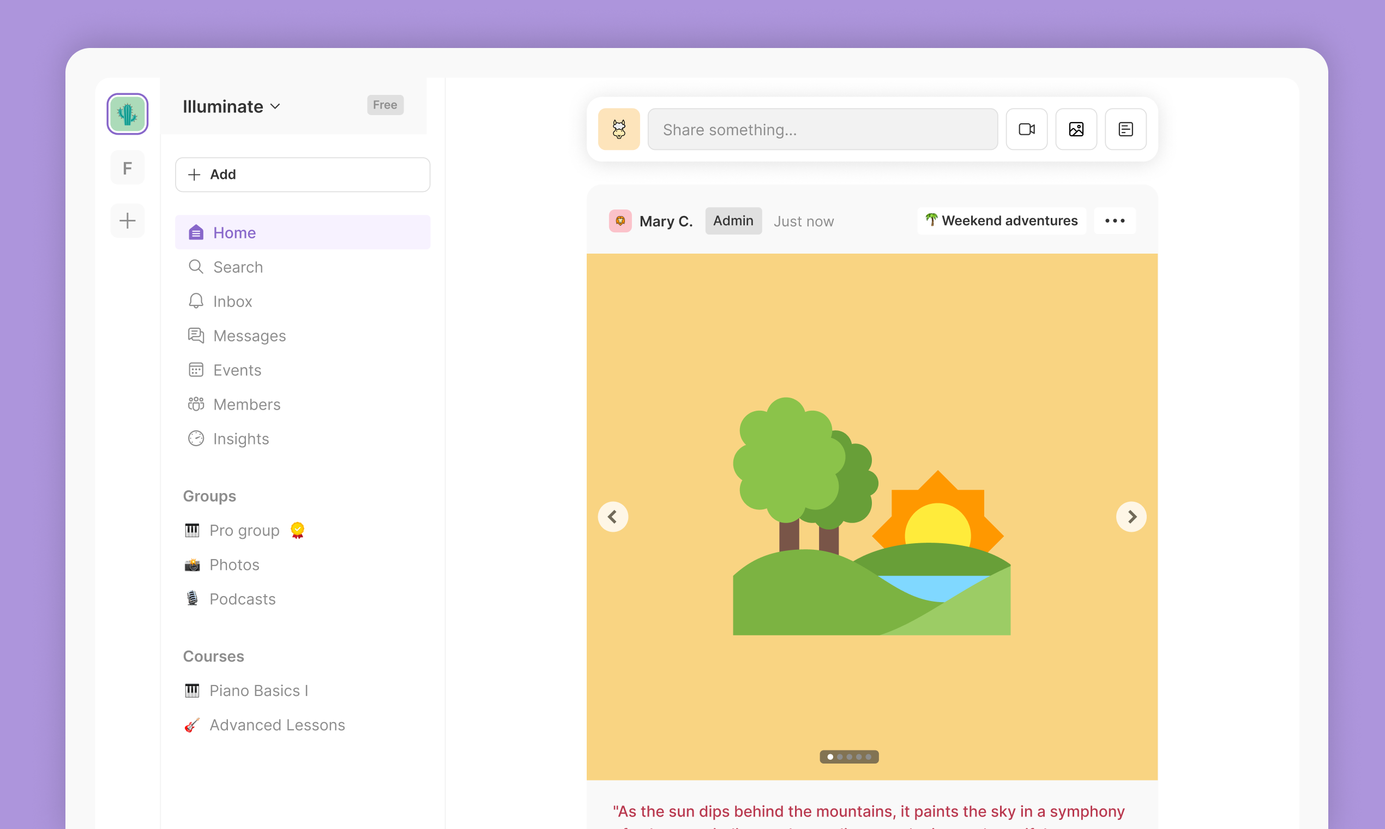This screenshot has width=1385, height=829.
Task: Click the Members people icon
Action: coord(195,404)
